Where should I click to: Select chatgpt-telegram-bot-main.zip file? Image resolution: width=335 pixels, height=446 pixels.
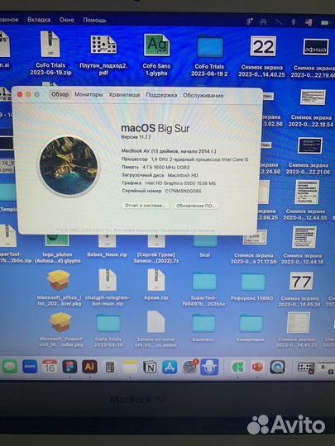click(x=108, y=280)
